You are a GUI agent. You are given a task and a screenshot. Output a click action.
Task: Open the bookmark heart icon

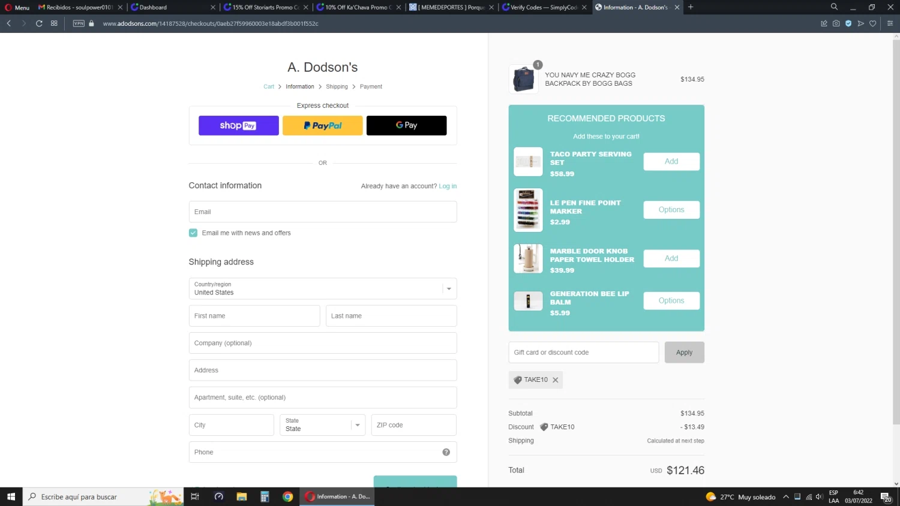click(873, 23)
